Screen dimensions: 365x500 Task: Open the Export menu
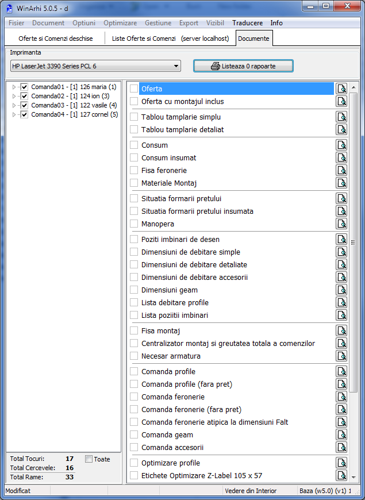point(189,23)
